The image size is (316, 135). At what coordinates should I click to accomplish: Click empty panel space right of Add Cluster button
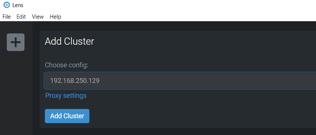202,116
